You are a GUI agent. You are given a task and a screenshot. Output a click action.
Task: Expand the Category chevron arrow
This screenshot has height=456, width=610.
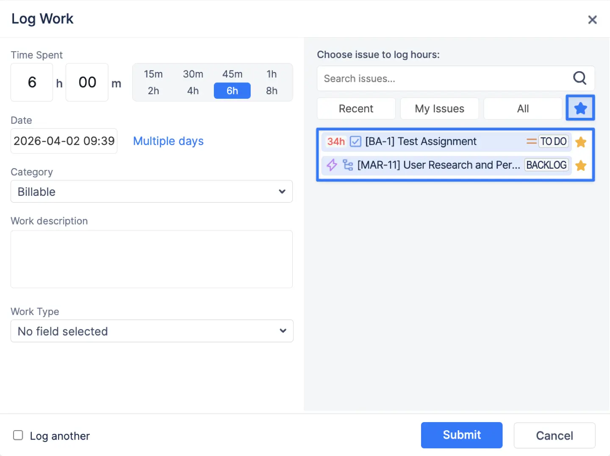tap(282, 192)
